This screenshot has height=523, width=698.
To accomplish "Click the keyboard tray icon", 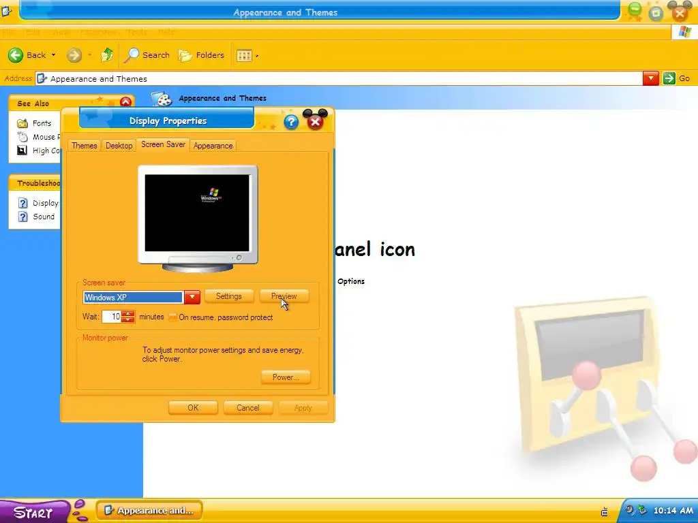I will (605, 511).
